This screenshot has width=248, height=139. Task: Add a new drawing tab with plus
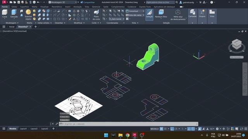[36, 27]
